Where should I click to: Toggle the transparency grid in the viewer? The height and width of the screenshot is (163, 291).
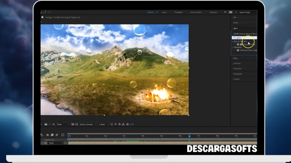77,124
